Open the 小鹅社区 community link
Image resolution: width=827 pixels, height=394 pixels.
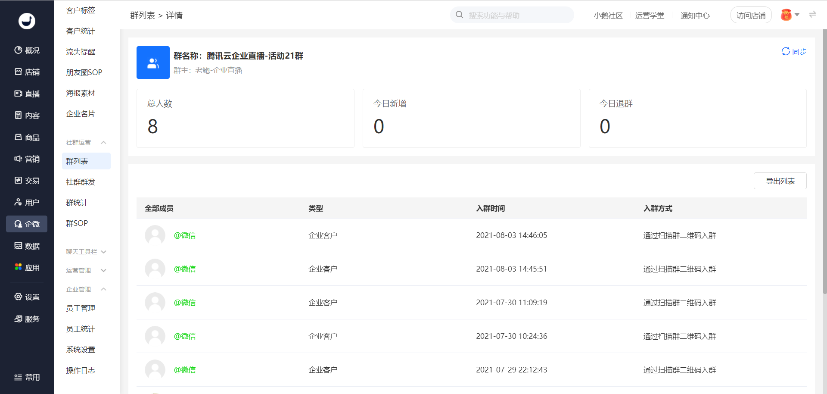tap(608, 16)
